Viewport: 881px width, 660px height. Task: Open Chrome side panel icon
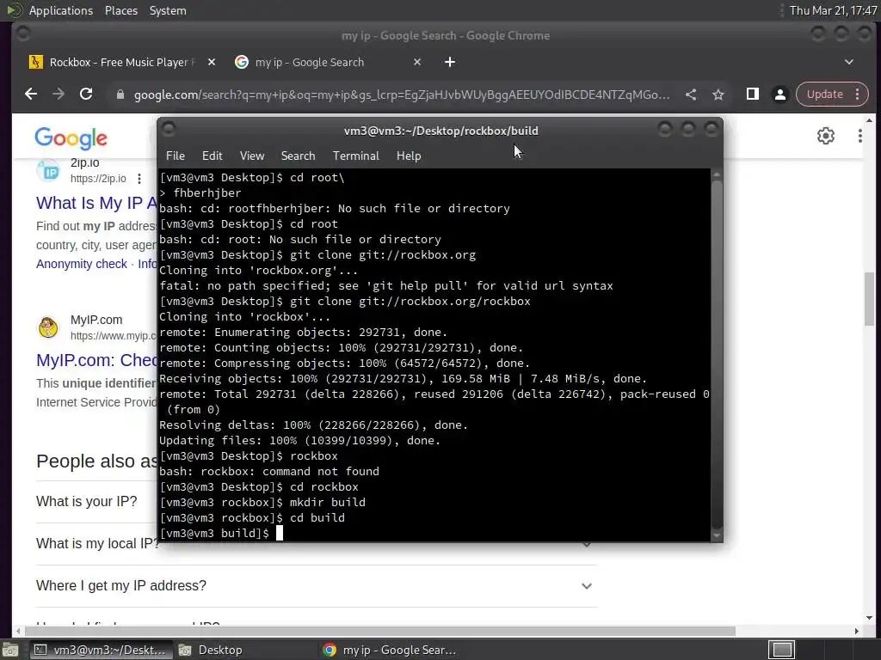point(752,95)
